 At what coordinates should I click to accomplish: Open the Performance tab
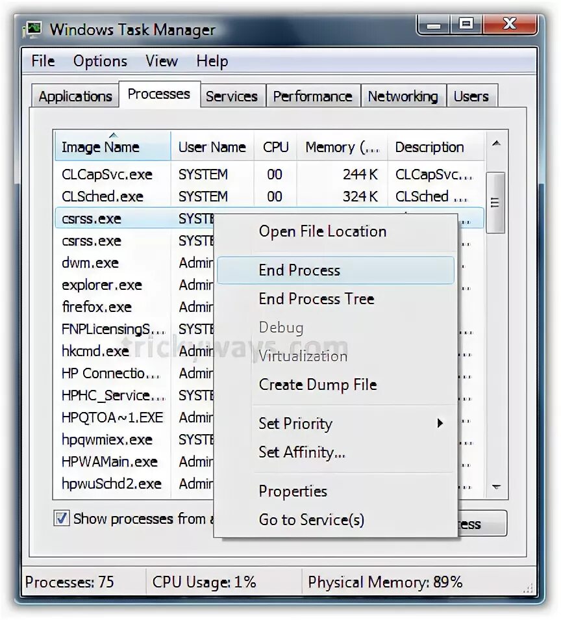point(312,96)
